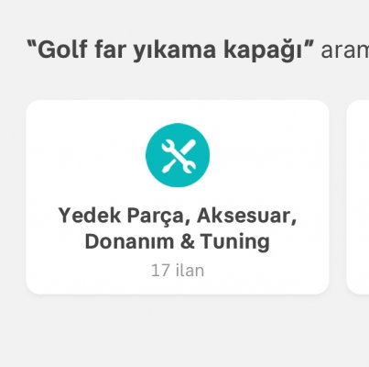The width and height of the screenshot is (369, 367).
Task: Click the word "Donanım" in the card title
Action: [x=129, y=241]
